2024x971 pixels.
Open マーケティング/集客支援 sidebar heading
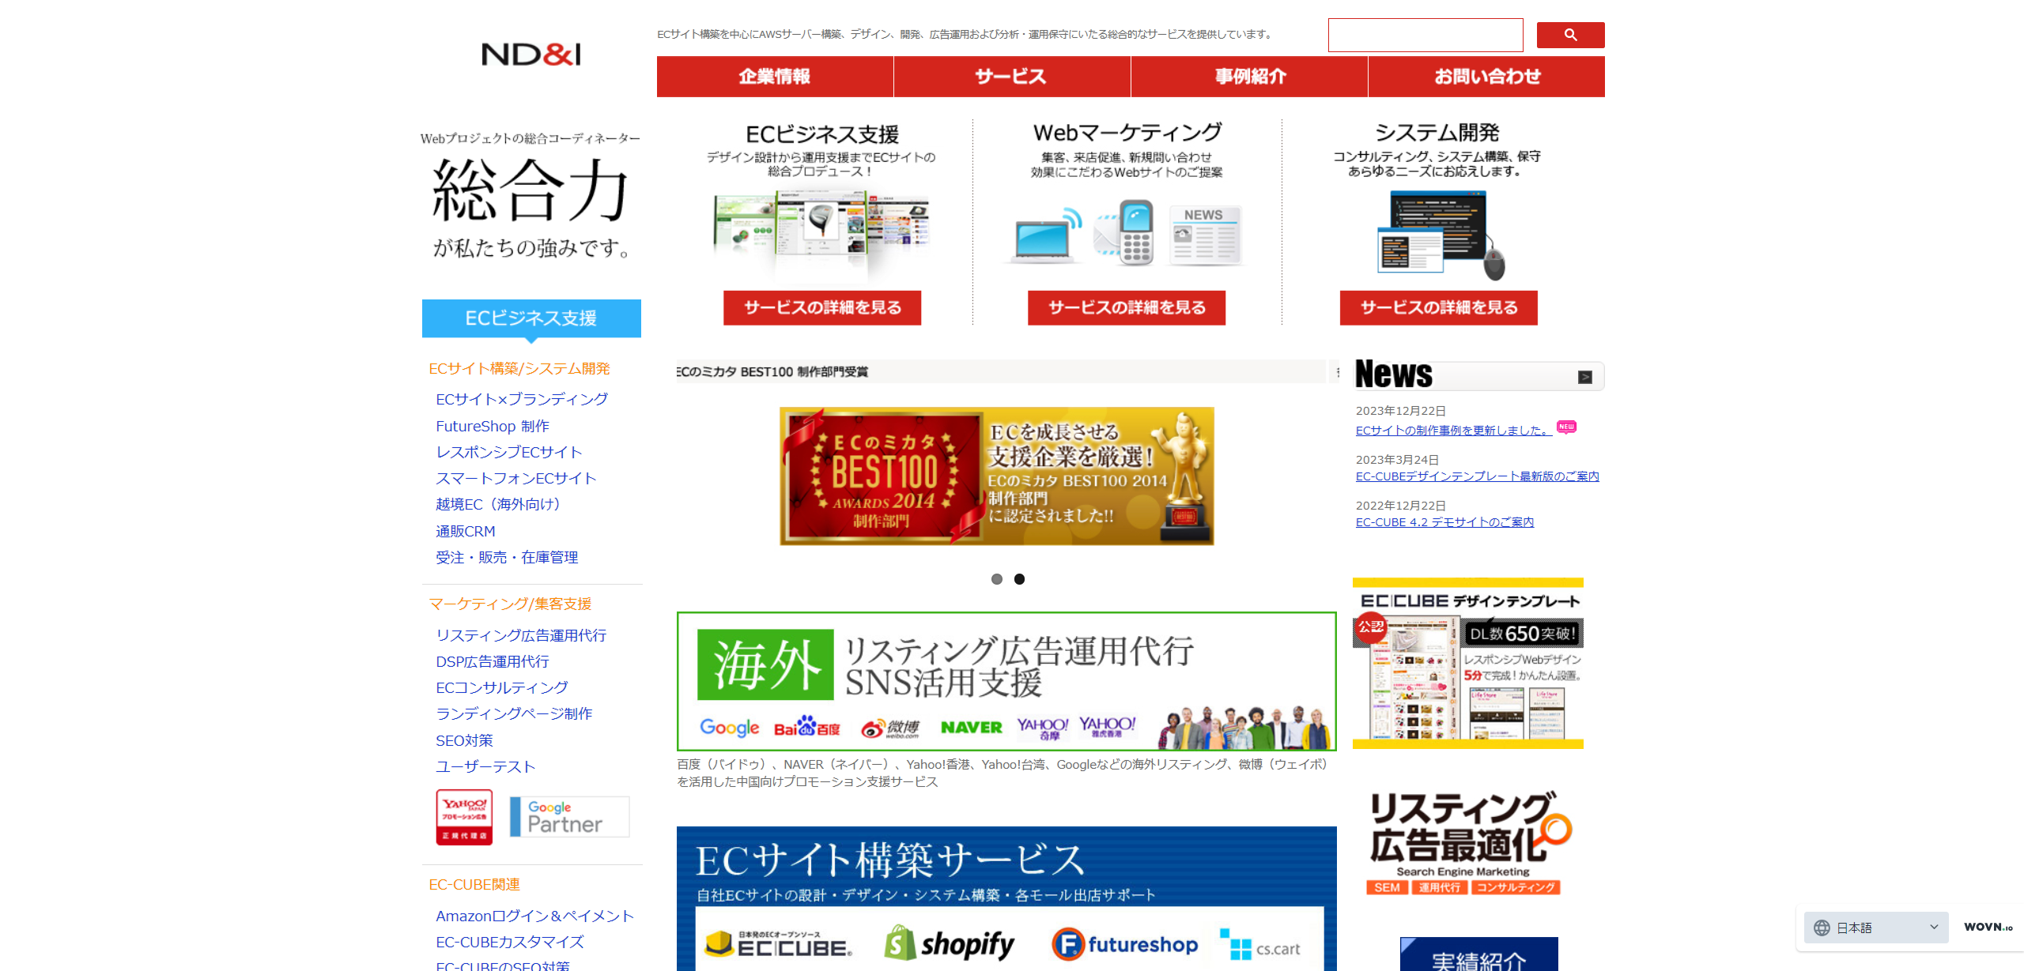point(510,604)
